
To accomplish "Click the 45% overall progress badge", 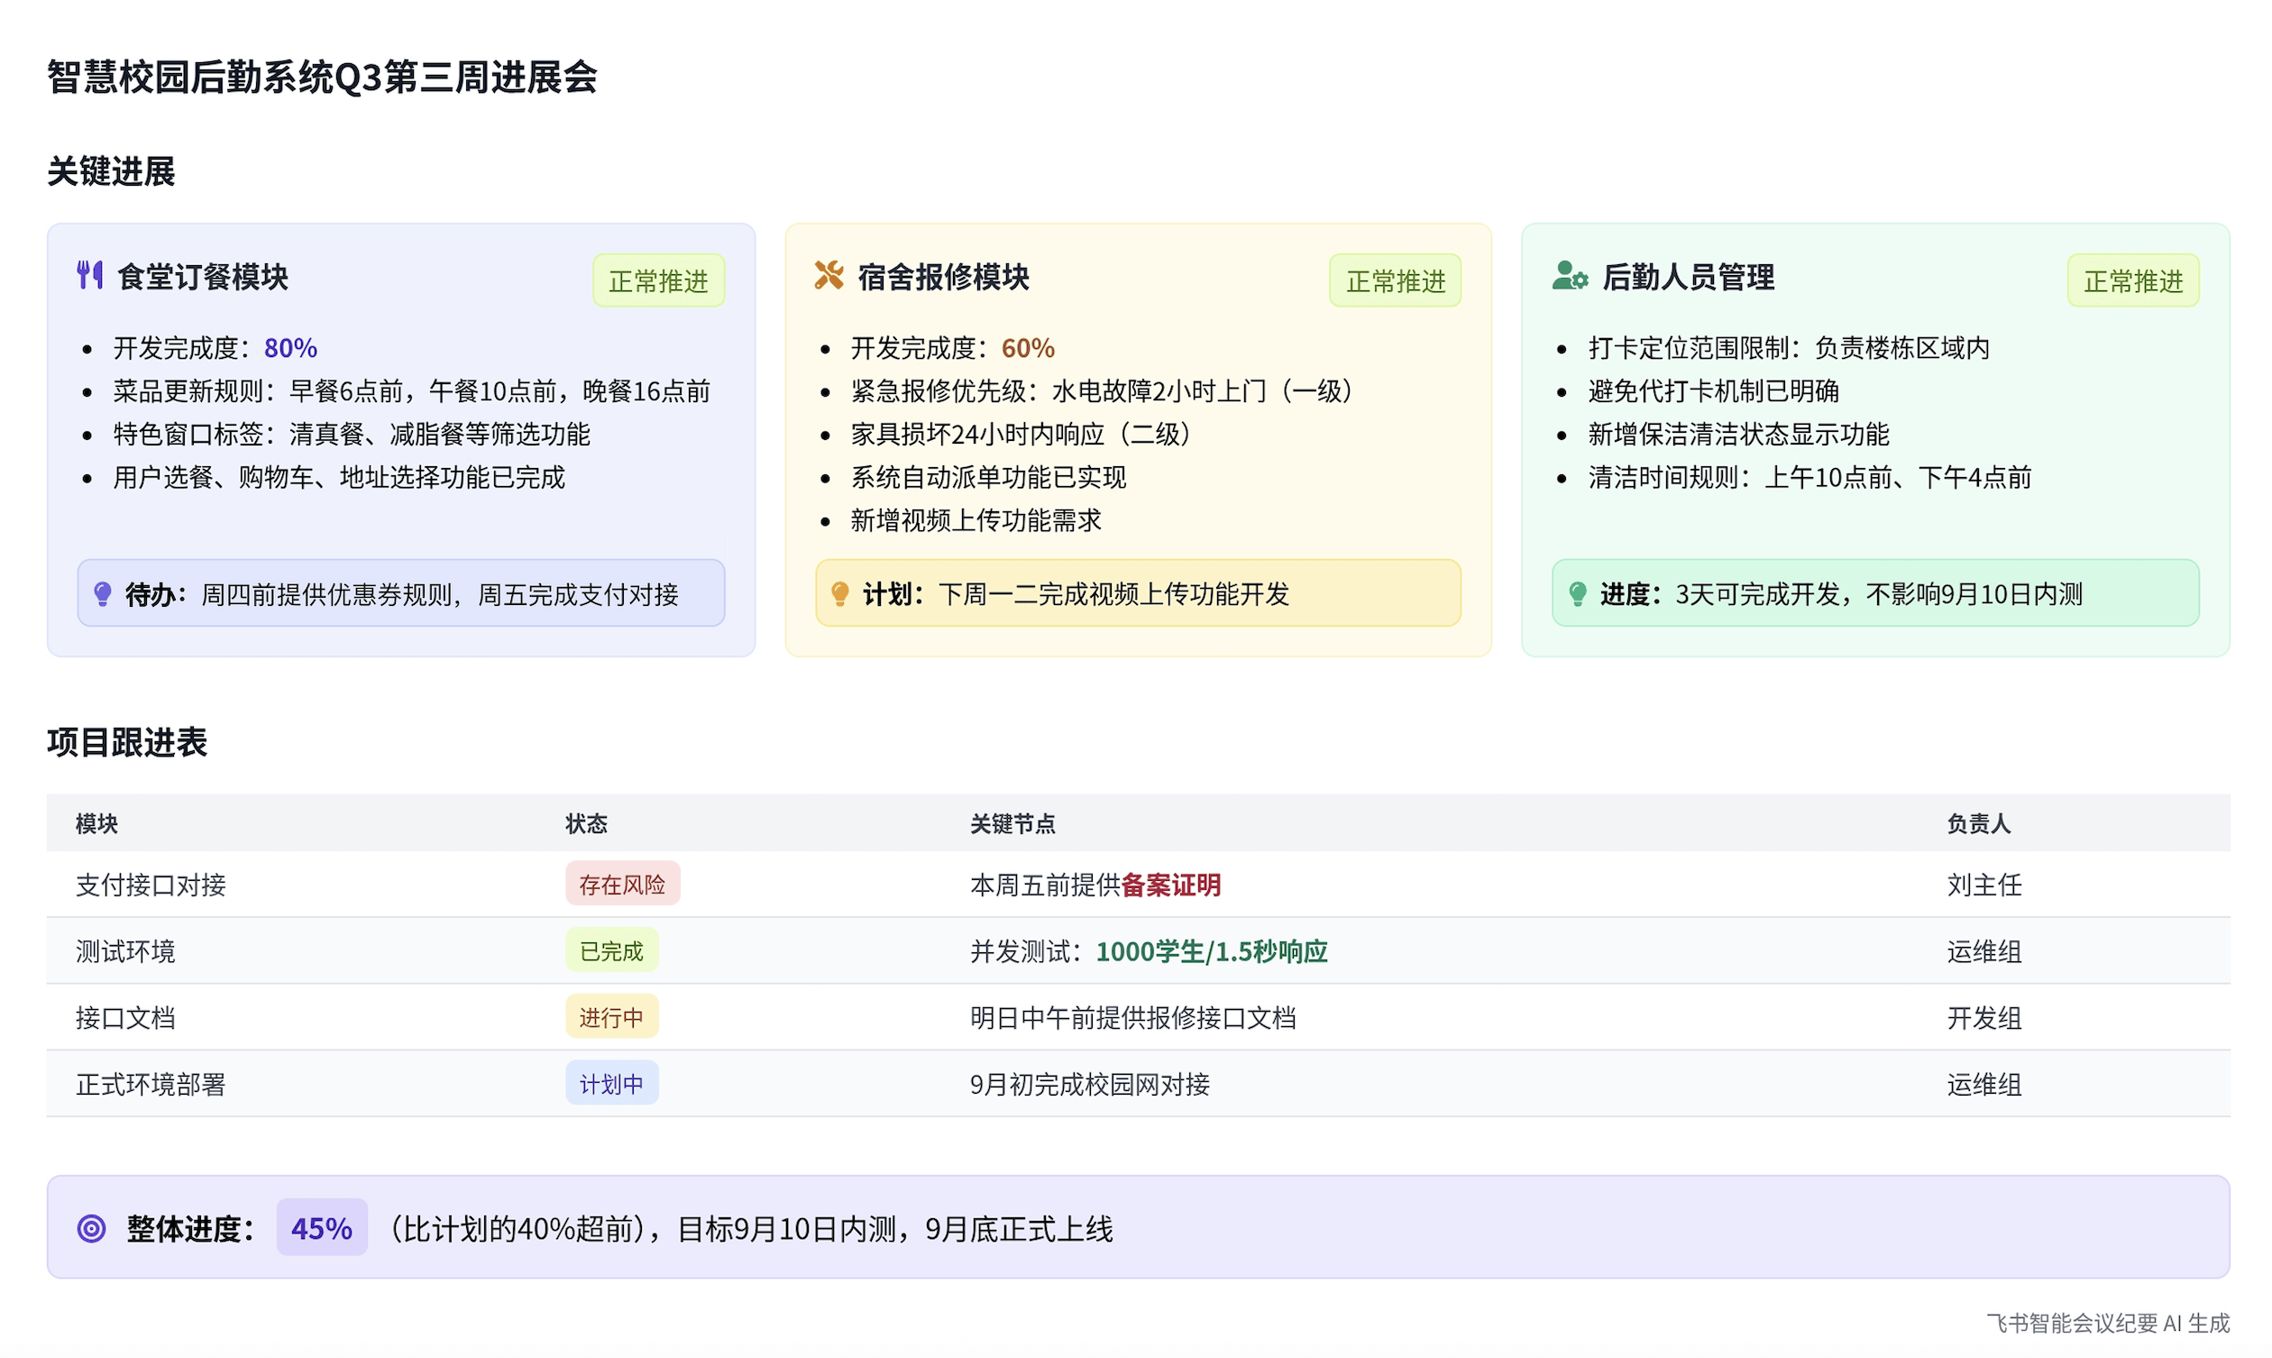I will (322, 1228).
